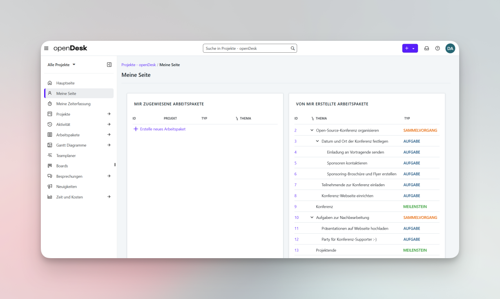Viewport: 500px width, 299px height.
Task: Open Gantt Diagramme from the sidebar
Action: pyautogui.click(x=72, y=145)
